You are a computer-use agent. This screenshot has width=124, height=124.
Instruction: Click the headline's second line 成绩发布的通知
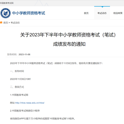click(x=69, y=44)
